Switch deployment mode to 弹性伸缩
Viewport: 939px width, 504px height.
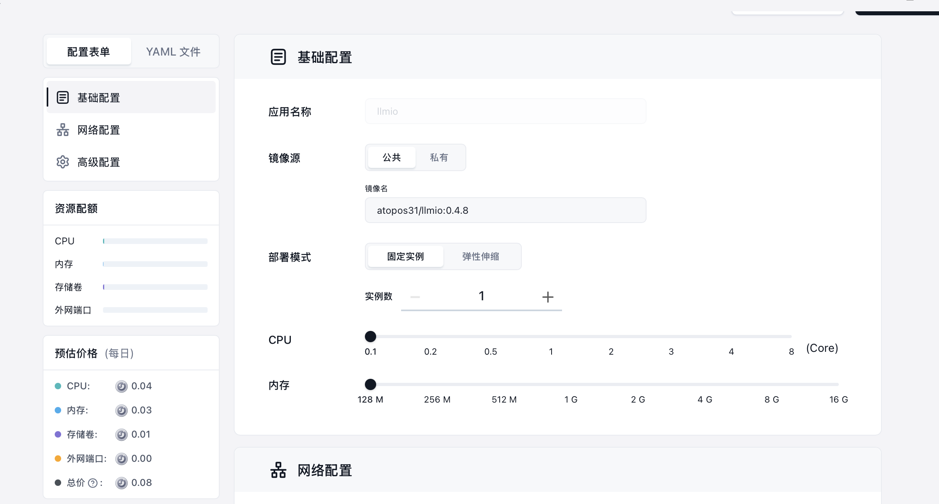tap(481, 256)
